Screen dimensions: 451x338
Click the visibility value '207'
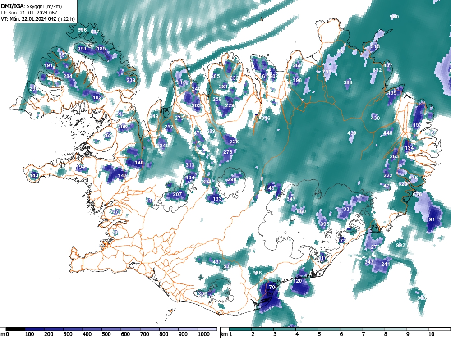tap(177, 194)
